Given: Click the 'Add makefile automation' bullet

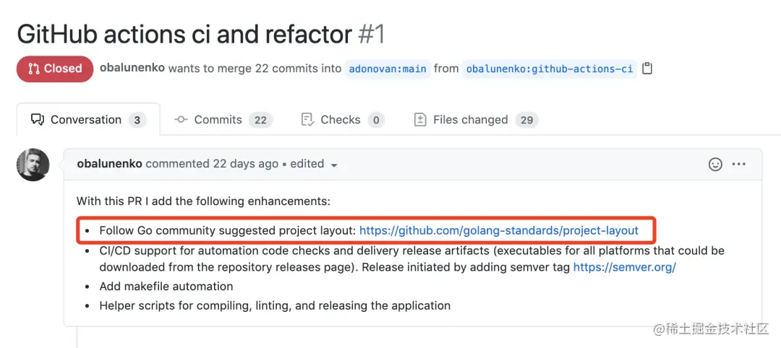Looking at the screenshot, I should pyautogui.click(x=166, y=287).
